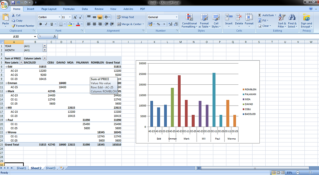Image resolution: width=319 pixels, height=175 pixels.
Task: Open Row Labels filter dropdown
Action: 21,62
